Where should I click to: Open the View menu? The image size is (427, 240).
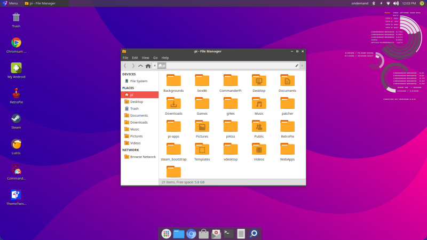click(145, 58)
